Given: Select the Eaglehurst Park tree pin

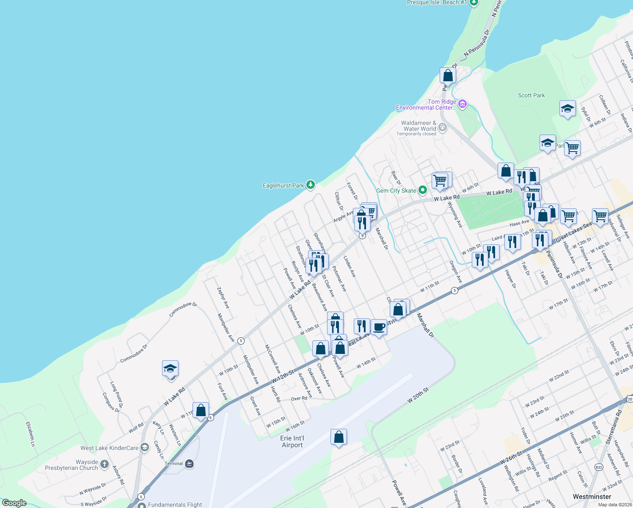Looking at the screenshot, I should [310, 185].
